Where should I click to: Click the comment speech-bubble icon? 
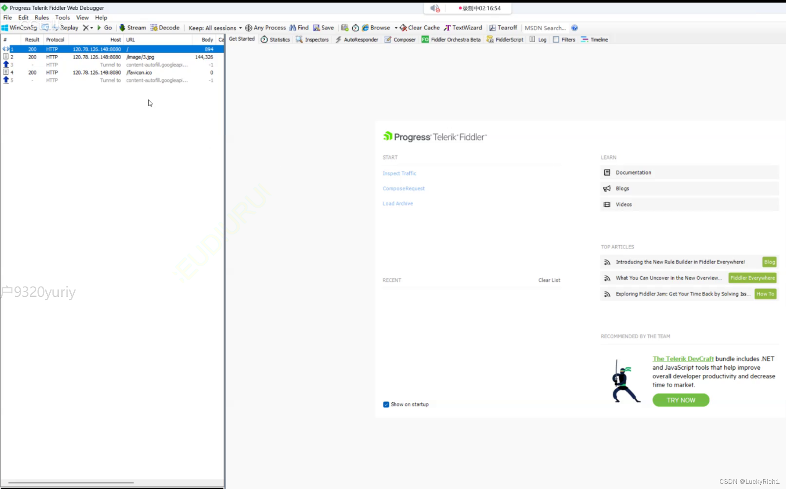pyautogui.click(x=45, y=27)
